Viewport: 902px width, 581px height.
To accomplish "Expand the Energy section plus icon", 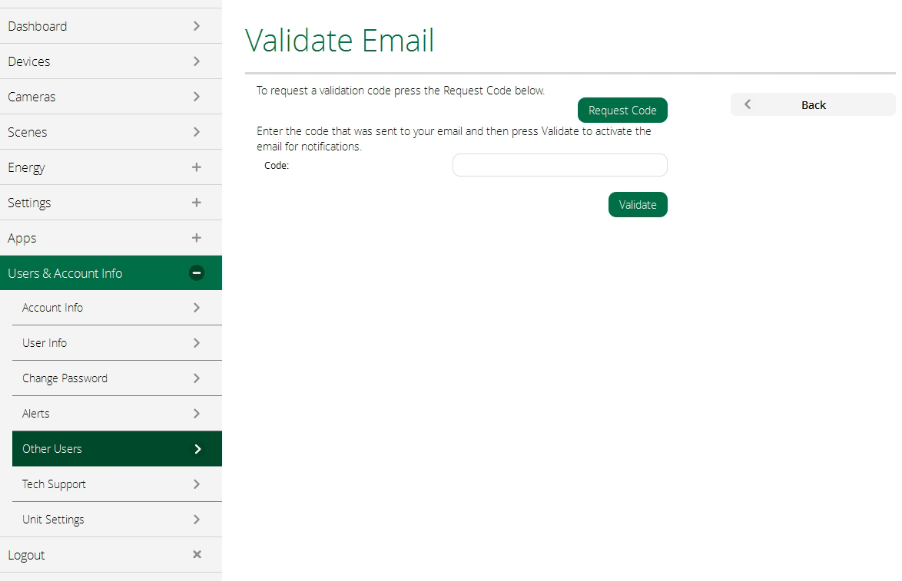I will tap(197, 167).
